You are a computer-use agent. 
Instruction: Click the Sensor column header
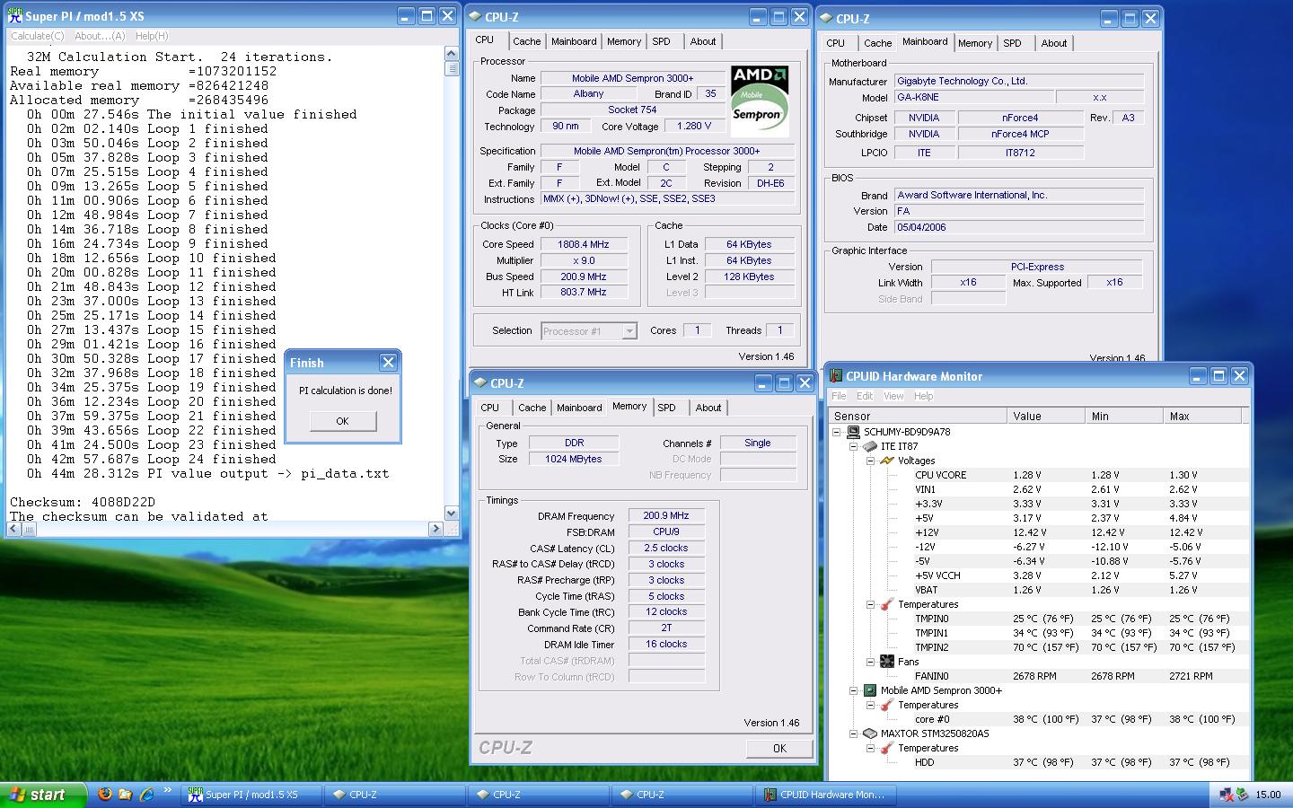pos(918,416)
